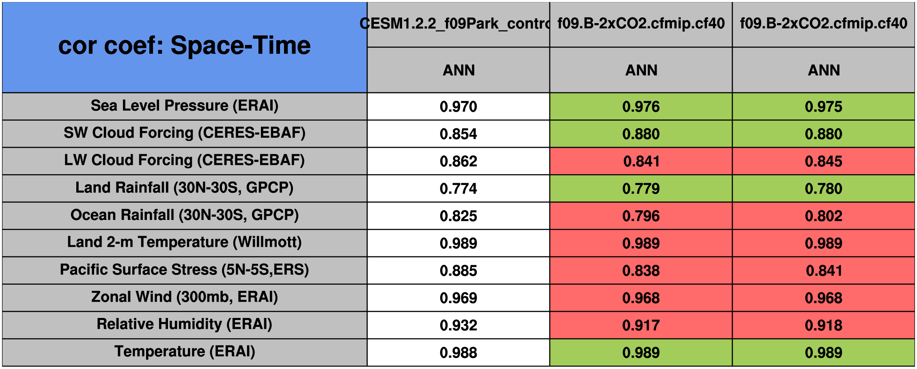Select the Zonal Wind (300mb, ERAI) label
Image resolution: width=917 pixels, height=369 pixels.
(x=184, y=297)
